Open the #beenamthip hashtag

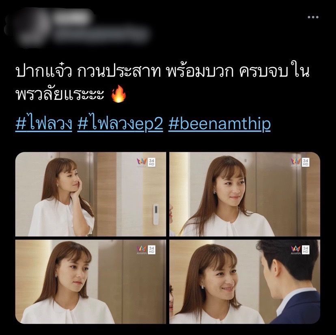point(220,124)
